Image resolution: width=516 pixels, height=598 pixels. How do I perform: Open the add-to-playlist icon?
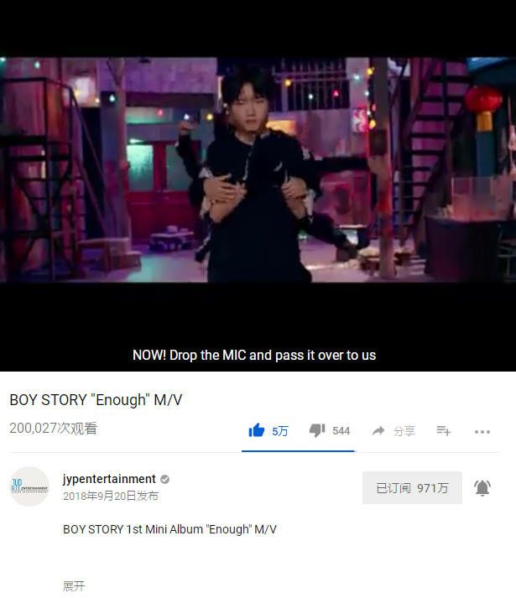click(x=444, y=431)
